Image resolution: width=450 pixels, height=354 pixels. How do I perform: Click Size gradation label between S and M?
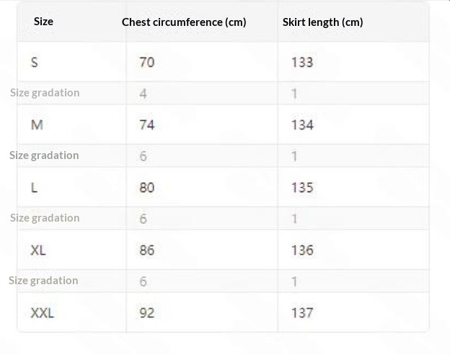pos(45,93)
